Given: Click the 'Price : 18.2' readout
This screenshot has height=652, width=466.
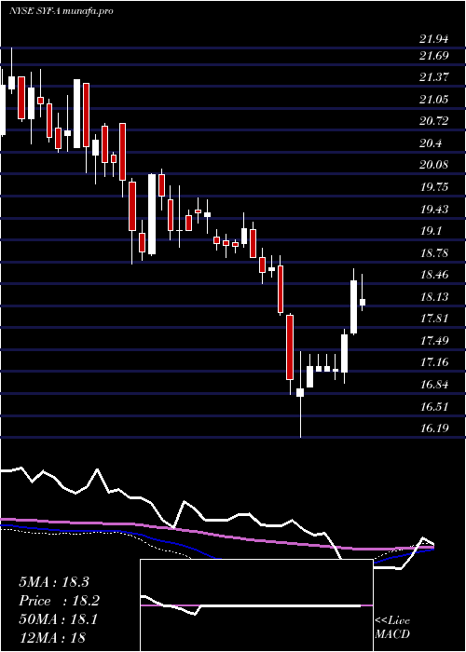Looking at the screenshot, I should tap(59, 601).
